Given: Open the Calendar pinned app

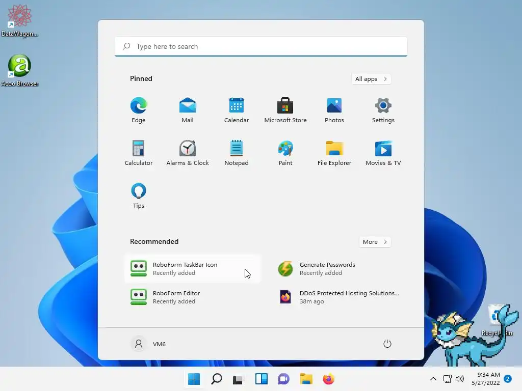Looking at the screenshot, I should [x=237, y=110].
